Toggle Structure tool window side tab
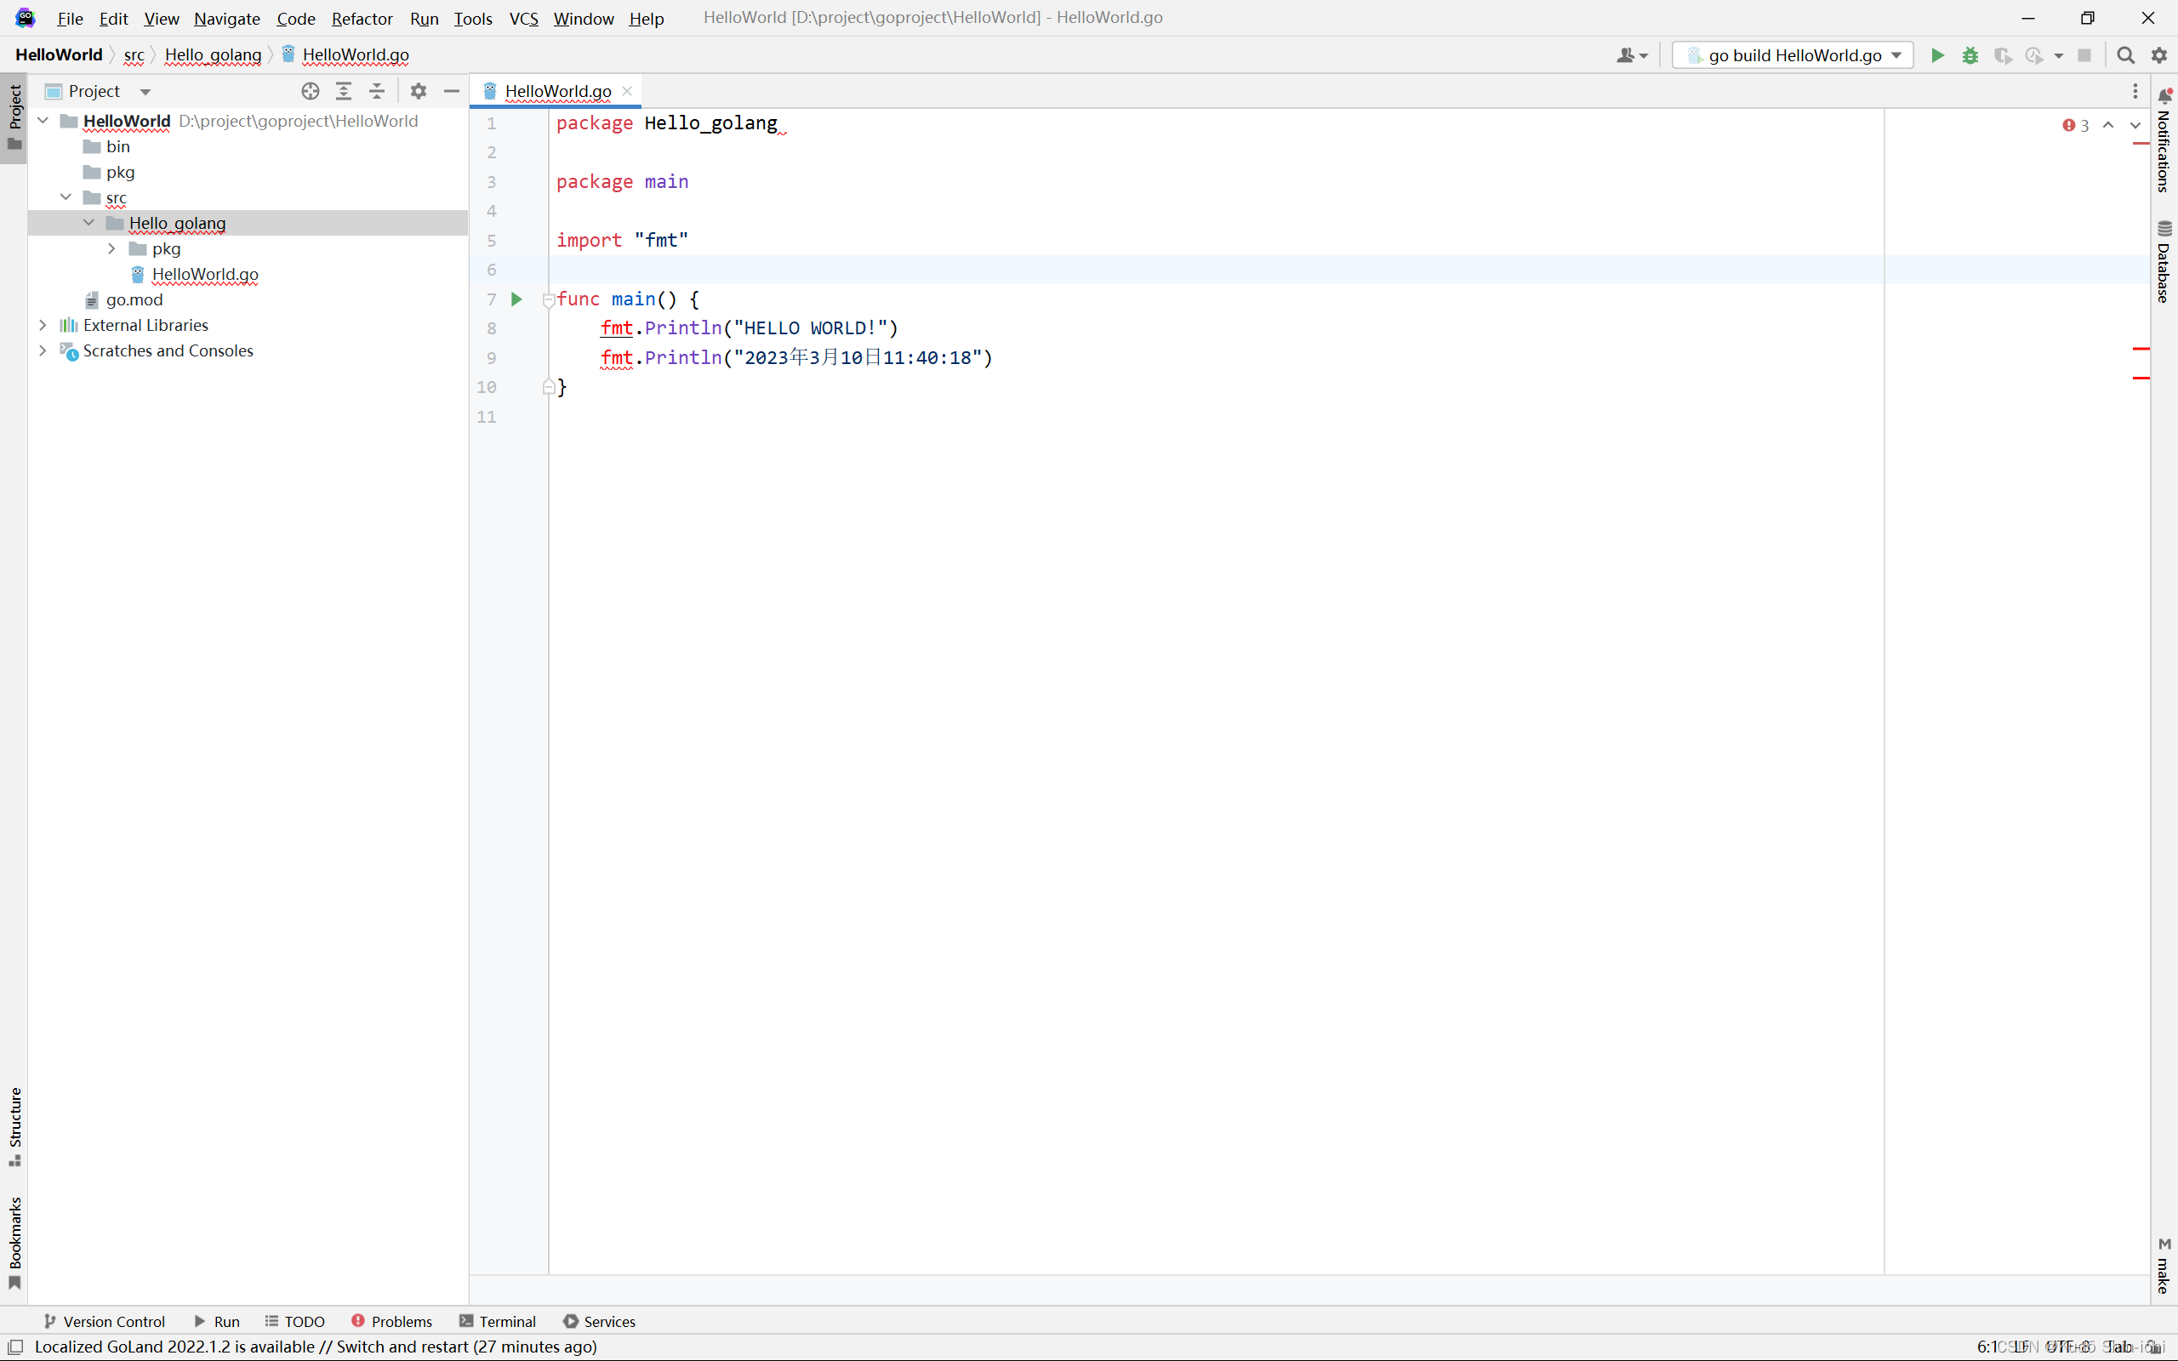The image size is (2178, 1361). (x=14, y=1125)
